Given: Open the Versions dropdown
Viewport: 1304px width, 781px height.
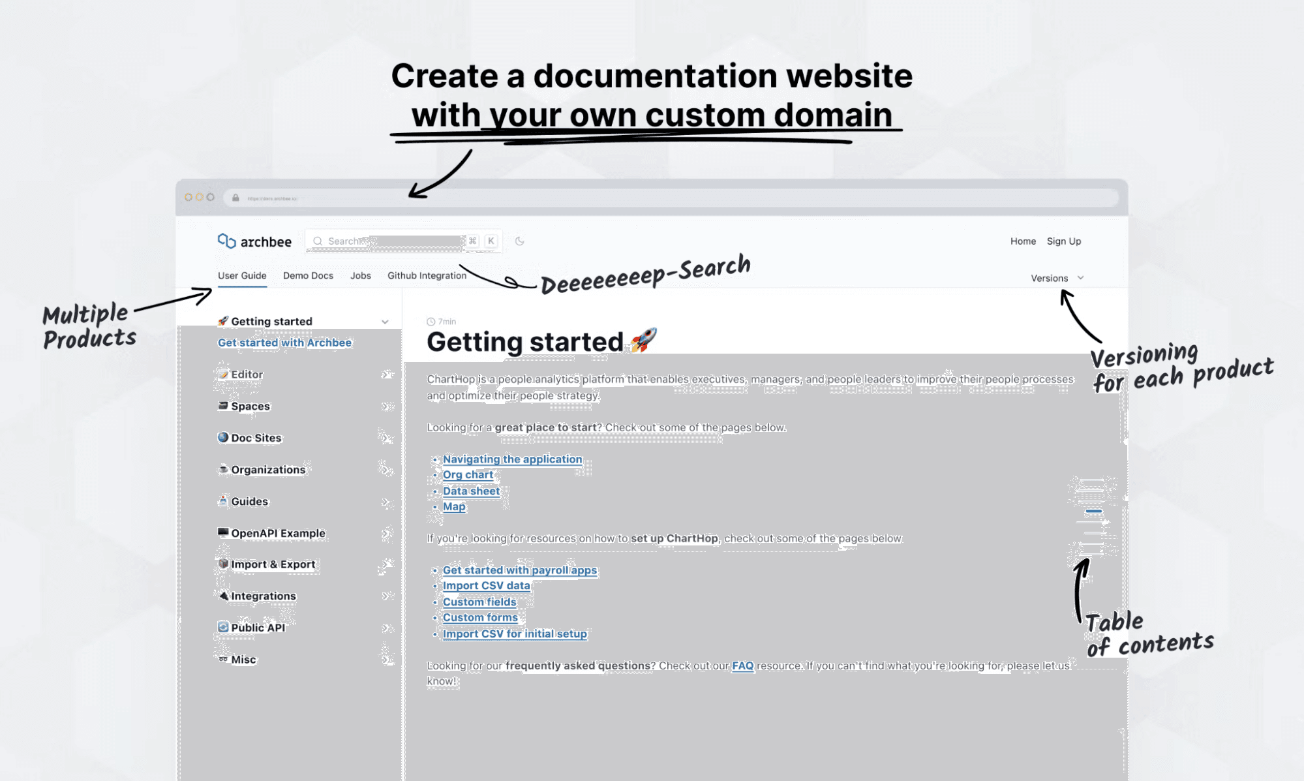Looking at the screenshot, I should 1057,278.
